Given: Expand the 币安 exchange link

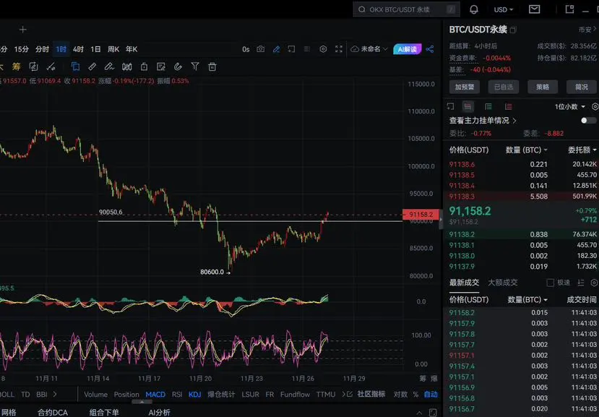Looking at the screenshot, I should click(587, 30).
